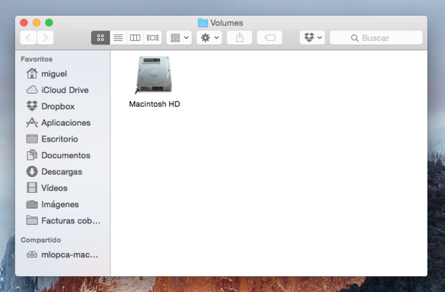The height and width of the screenshot is (292, 445).
Task: Open miguel home folder in sidebar
Action: click(62, 74)
